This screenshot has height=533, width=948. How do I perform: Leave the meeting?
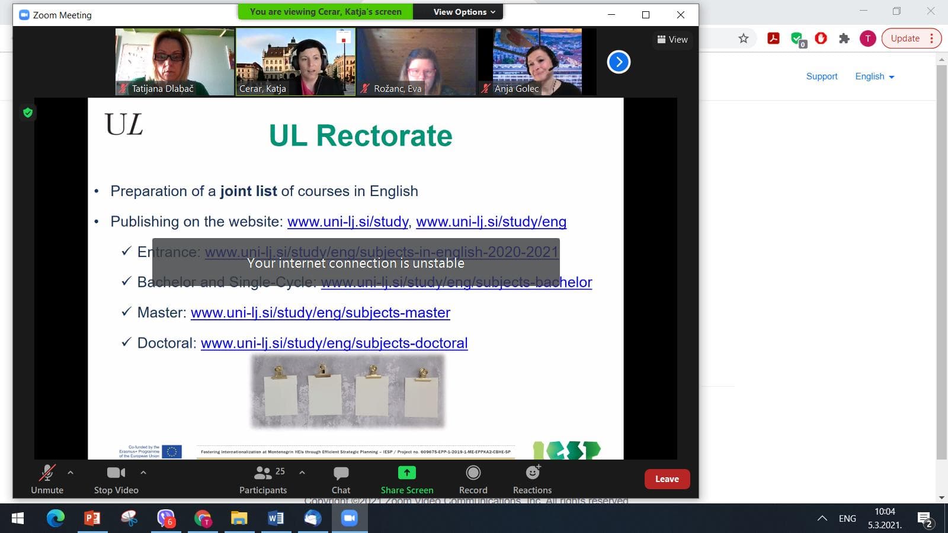click(667, 479)
